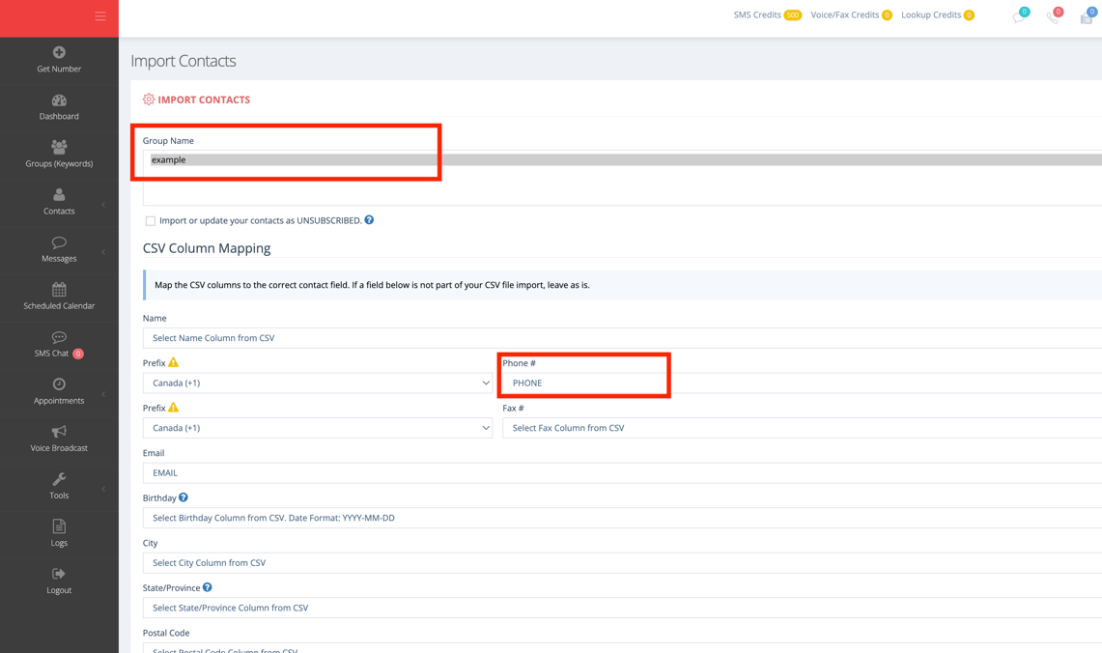Open the Voice Broadcast megaphone icon
The image size is (1102, 653).
tap(59, 431)
